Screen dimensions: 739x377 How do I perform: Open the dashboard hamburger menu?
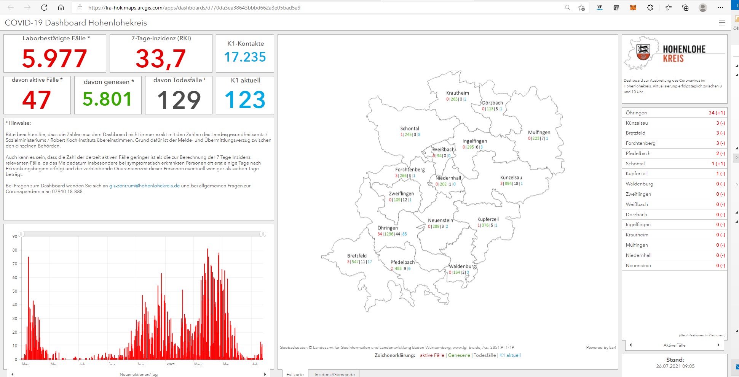721,23
